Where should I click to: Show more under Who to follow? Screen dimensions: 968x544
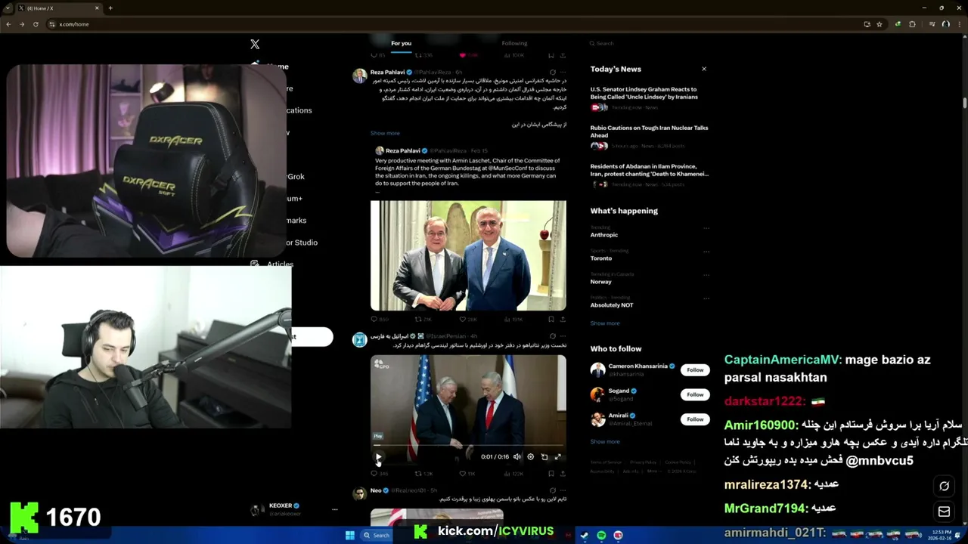point(605,442)
